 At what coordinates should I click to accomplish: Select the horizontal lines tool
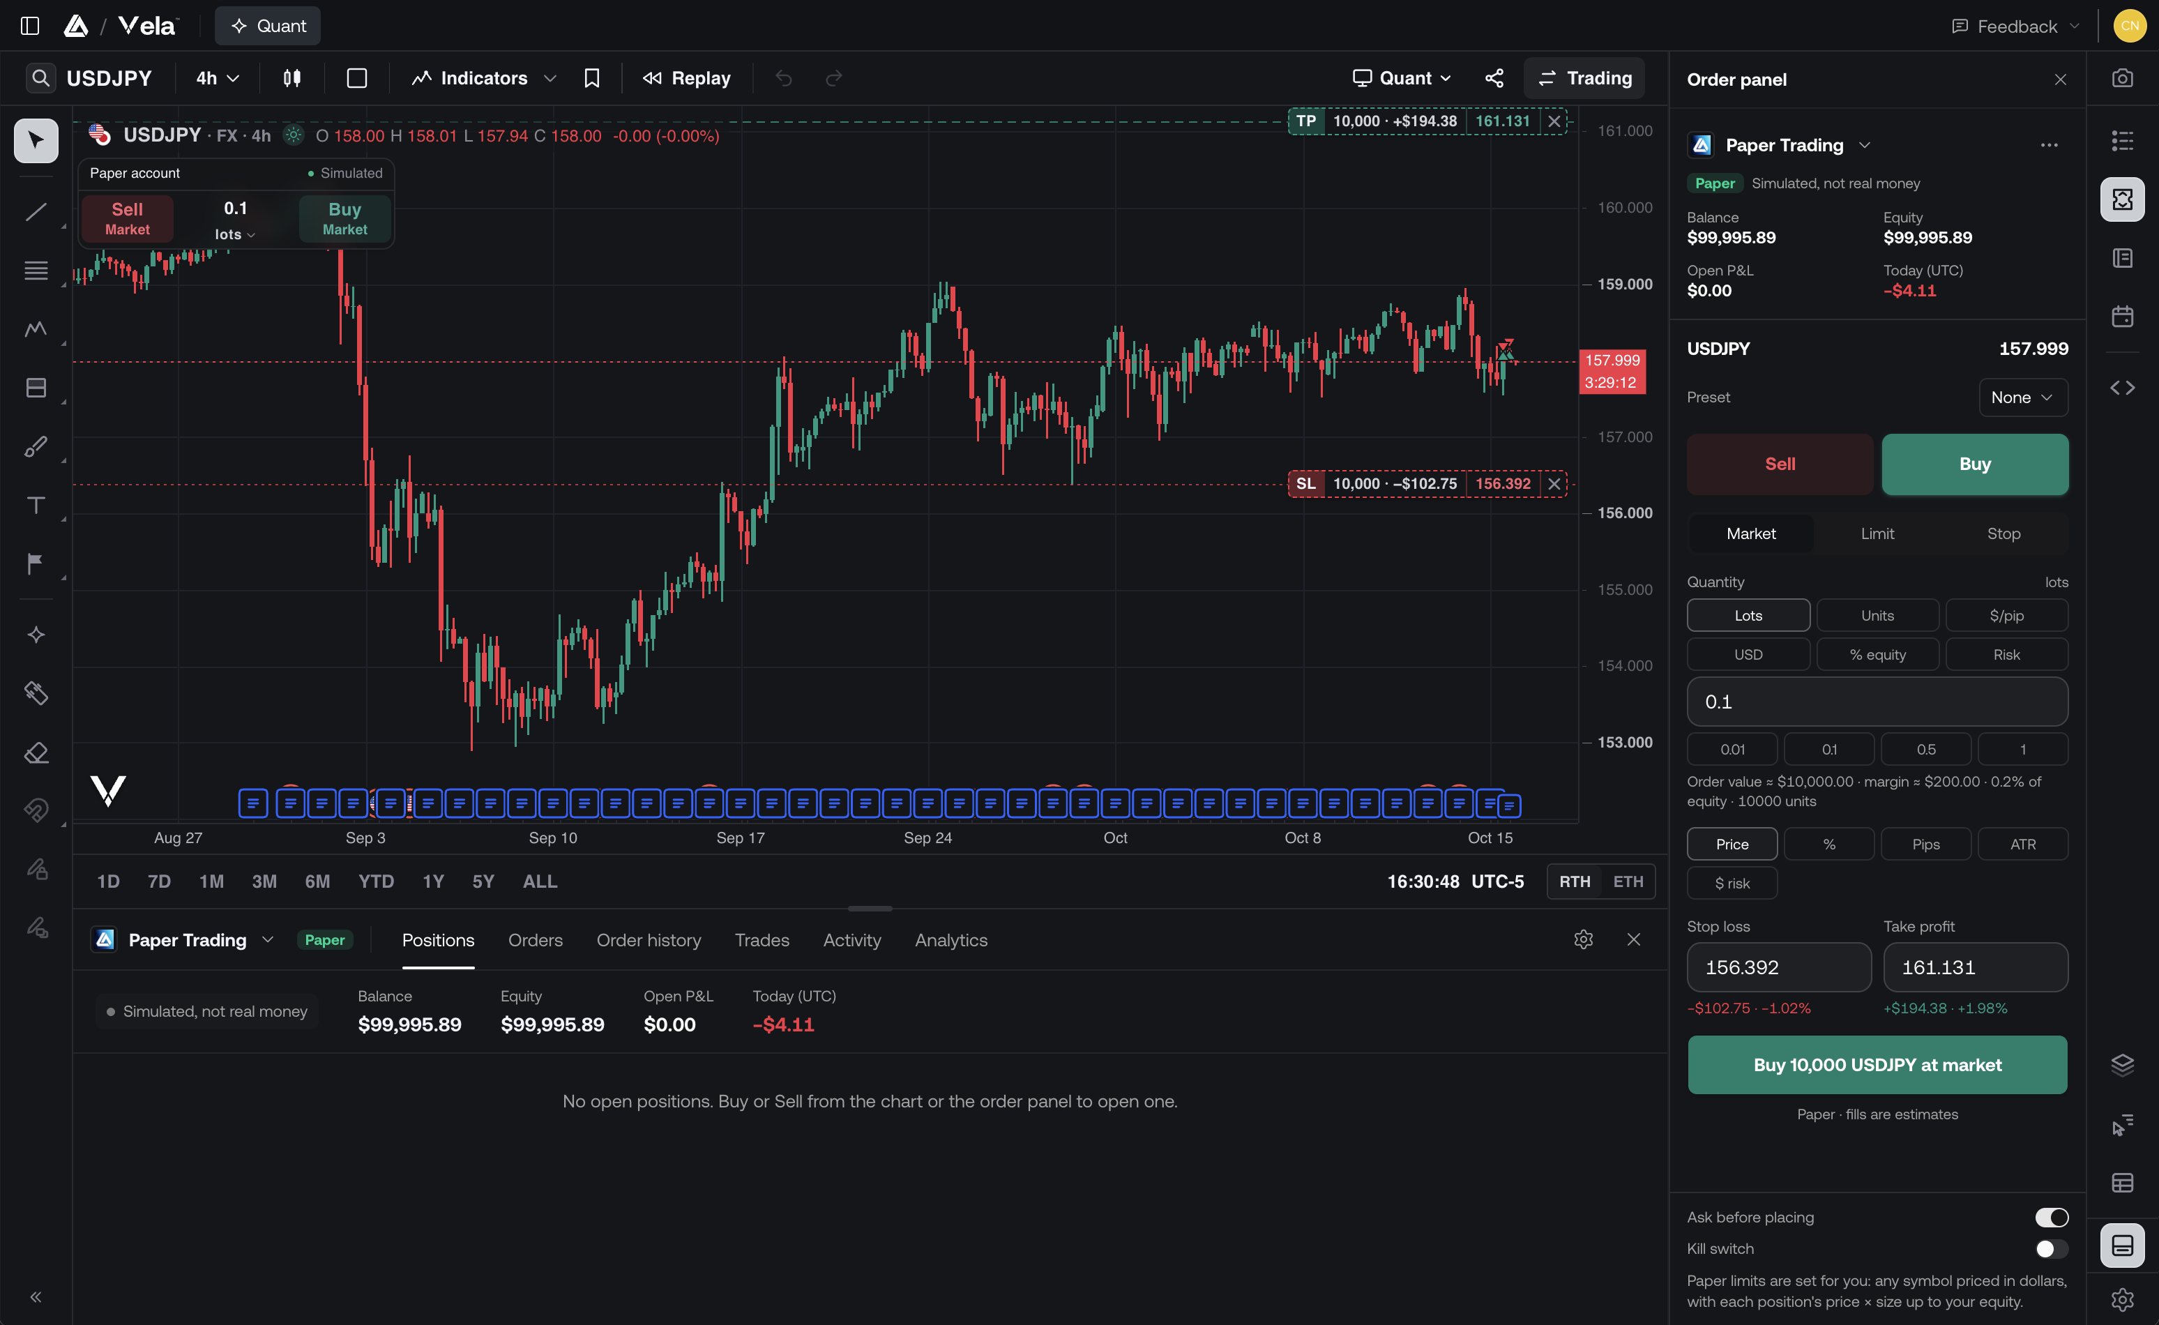[x=36, y=270]
